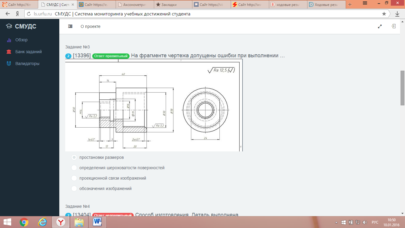Viewport: 405px width, 228px height.
Task: Bookmark page with the star icon
Action: 384,14
